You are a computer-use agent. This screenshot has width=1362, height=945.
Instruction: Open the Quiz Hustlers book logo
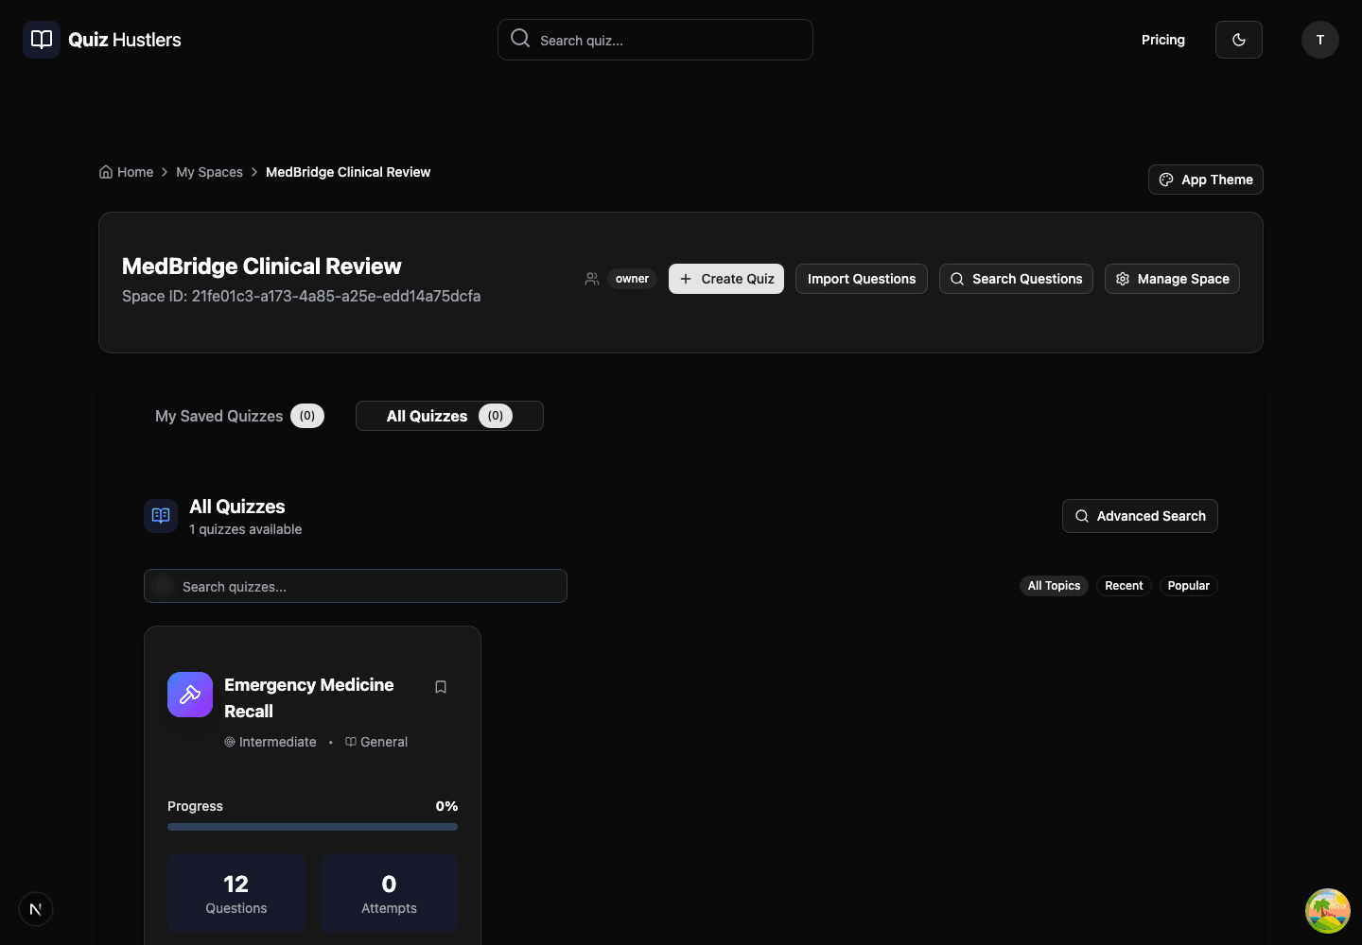point(42,40)
